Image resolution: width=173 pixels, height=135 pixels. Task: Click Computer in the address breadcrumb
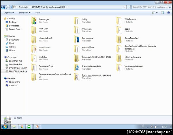coord(24,7)
